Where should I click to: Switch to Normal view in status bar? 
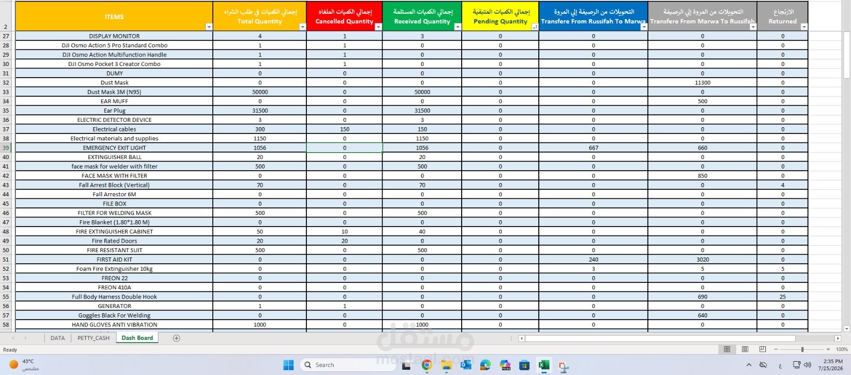(x=727, y=349)
